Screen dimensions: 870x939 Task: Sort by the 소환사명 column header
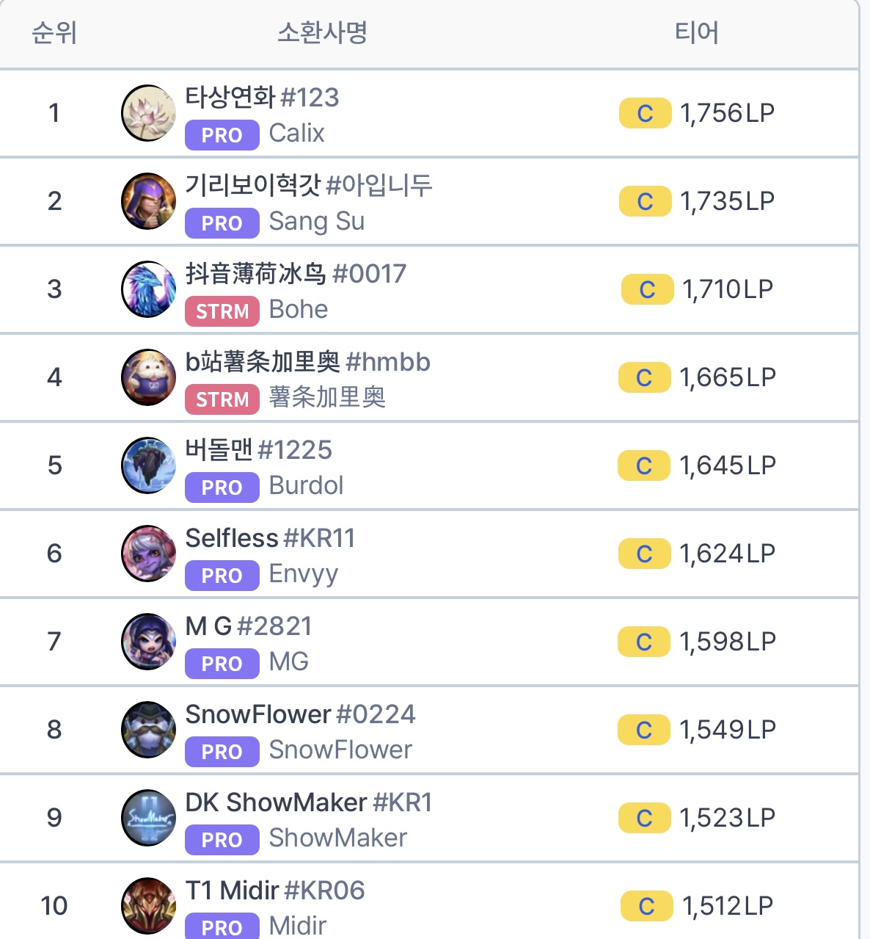[x=322, y=33]
